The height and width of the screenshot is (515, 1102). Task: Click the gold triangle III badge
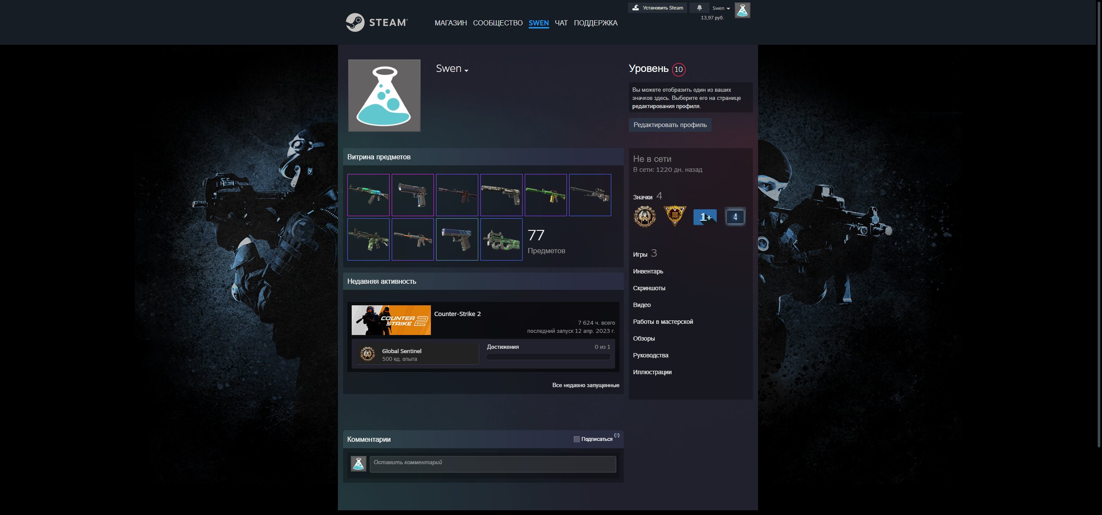point(675,217)
